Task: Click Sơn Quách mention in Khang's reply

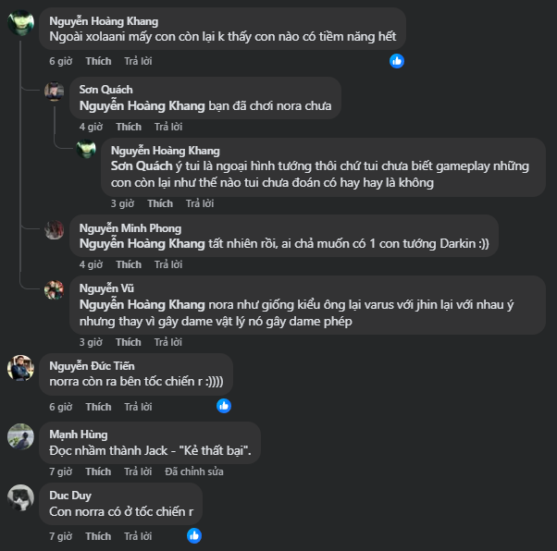Action: click(138, 166)
